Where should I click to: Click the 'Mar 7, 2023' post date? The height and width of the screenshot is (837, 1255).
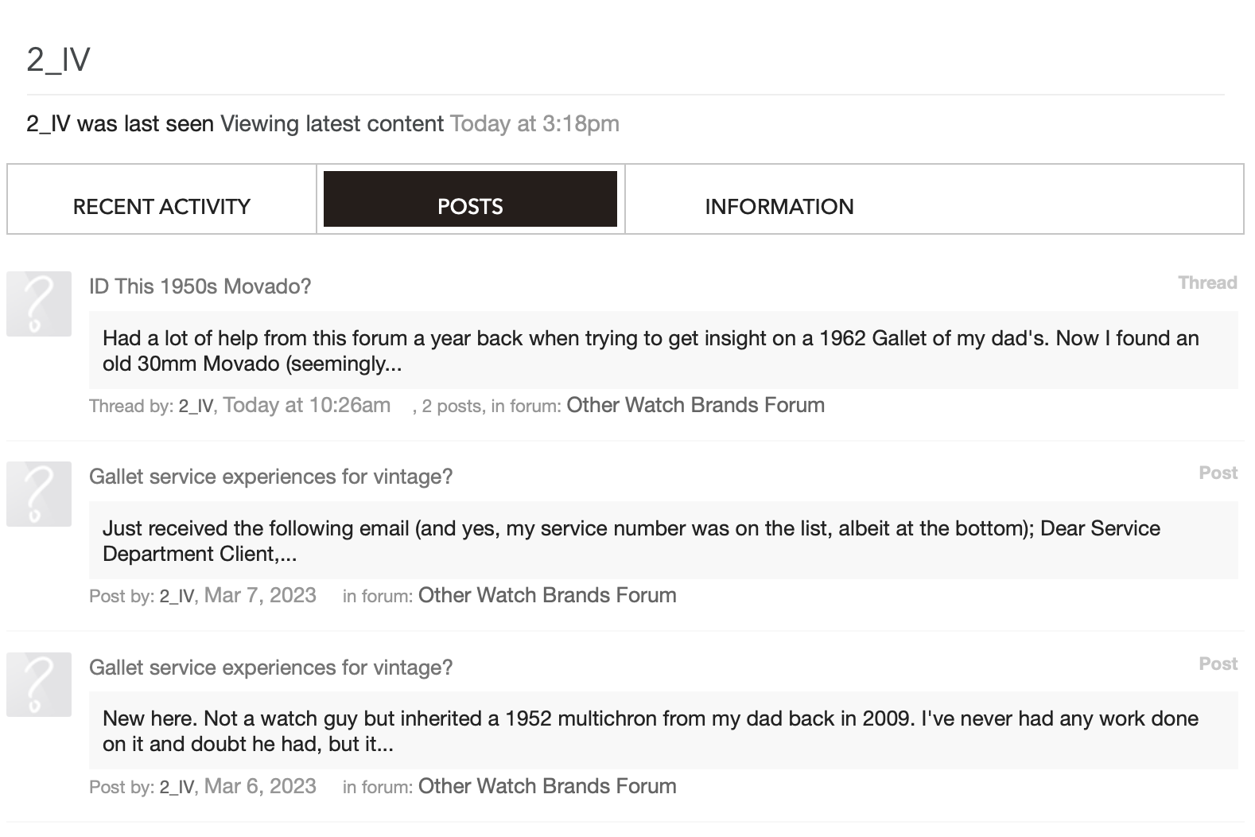pos(260,595)
